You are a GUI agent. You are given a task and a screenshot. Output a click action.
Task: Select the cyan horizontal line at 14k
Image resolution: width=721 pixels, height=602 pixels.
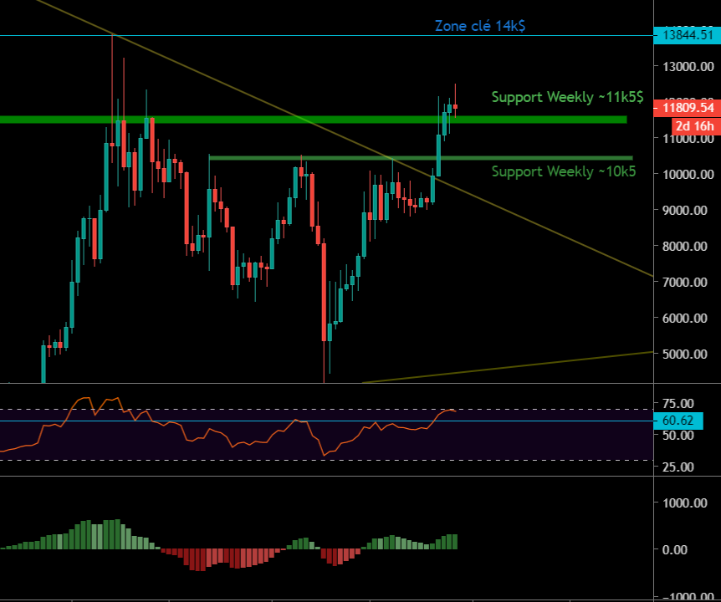[x=251, y=35]
